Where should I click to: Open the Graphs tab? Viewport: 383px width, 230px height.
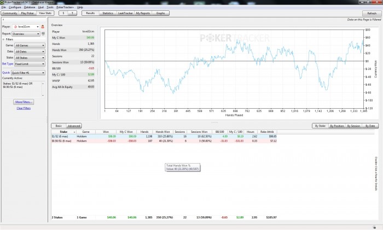pyautogui.click(x=160, y=13)
